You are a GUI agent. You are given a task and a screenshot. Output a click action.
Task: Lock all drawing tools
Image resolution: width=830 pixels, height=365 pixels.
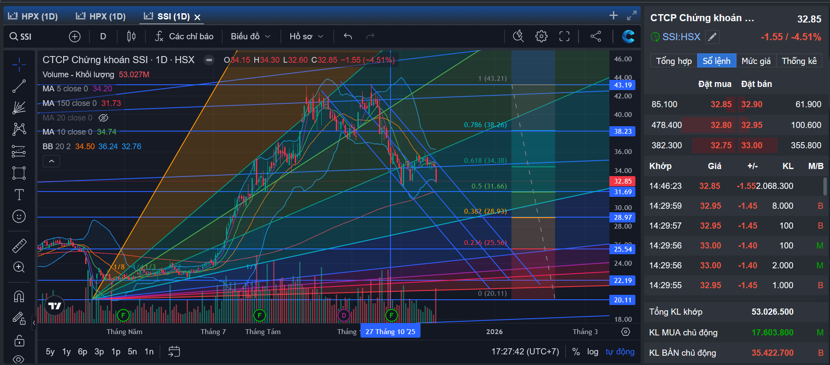(x=19, y=340)
